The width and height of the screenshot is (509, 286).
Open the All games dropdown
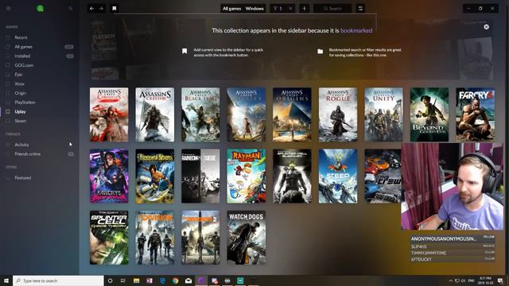point(231,9)
